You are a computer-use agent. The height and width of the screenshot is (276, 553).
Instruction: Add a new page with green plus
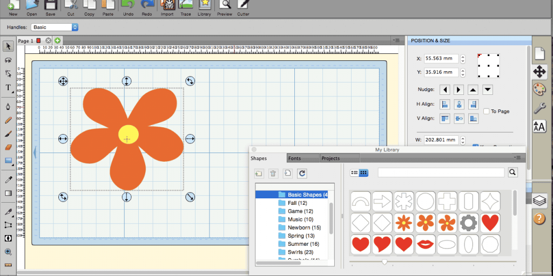(57, 40)
